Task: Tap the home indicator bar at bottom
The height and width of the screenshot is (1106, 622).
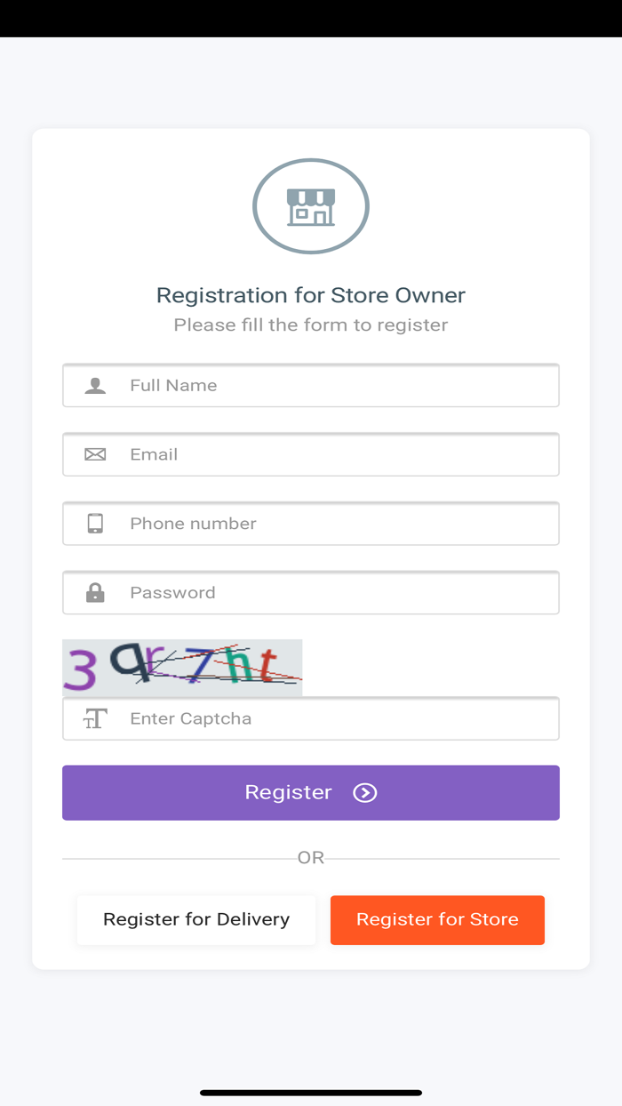Action: coord(311,1094)
